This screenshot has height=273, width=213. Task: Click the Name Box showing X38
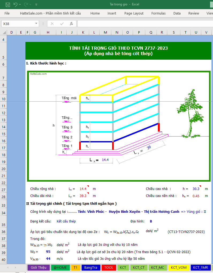pyautogui.click(x=18, y=24)
